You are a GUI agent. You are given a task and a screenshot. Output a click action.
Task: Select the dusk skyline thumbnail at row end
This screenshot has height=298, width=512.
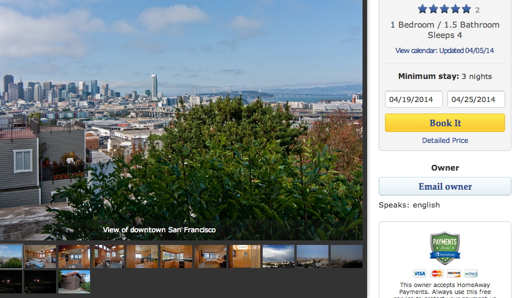tap(346, 256)
